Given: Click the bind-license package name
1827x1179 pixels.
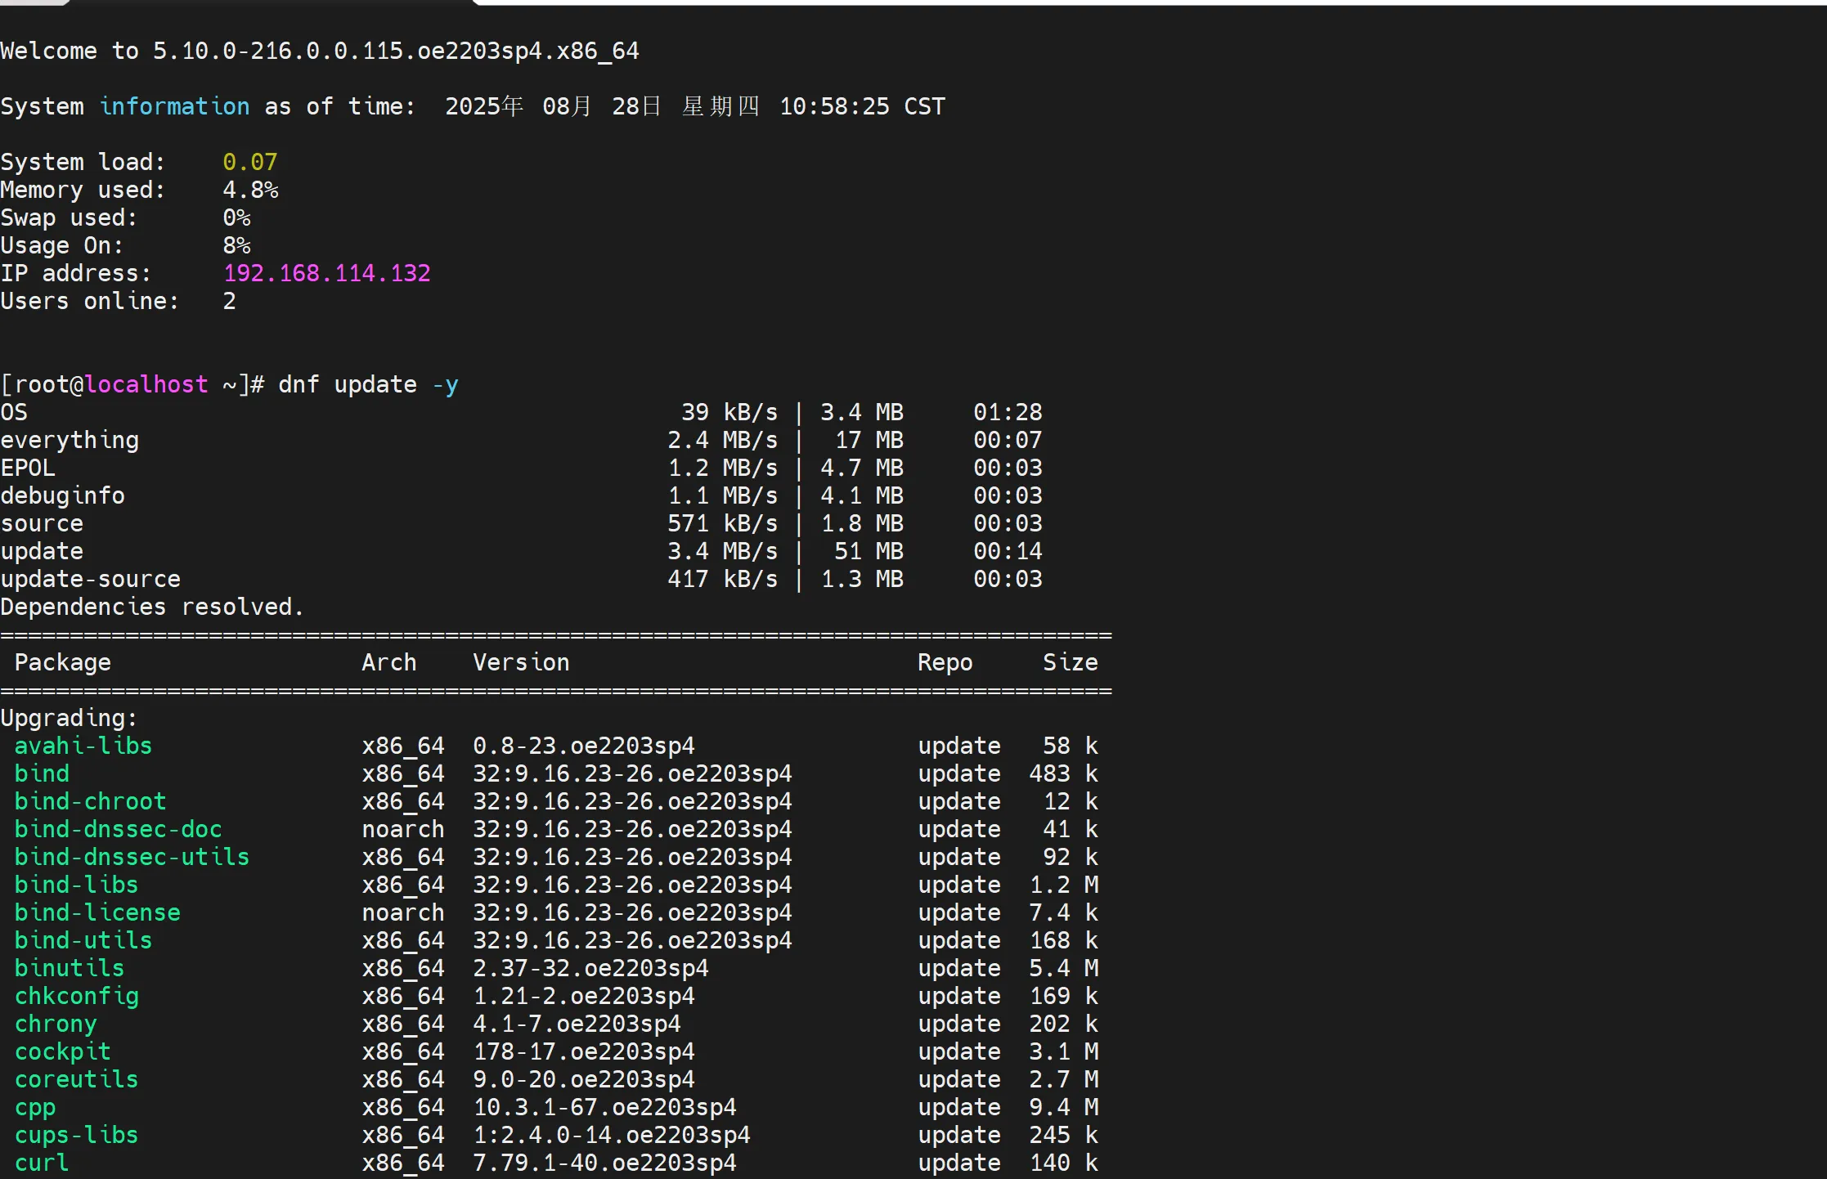Looking at the screenshot, I should point(97,913).
